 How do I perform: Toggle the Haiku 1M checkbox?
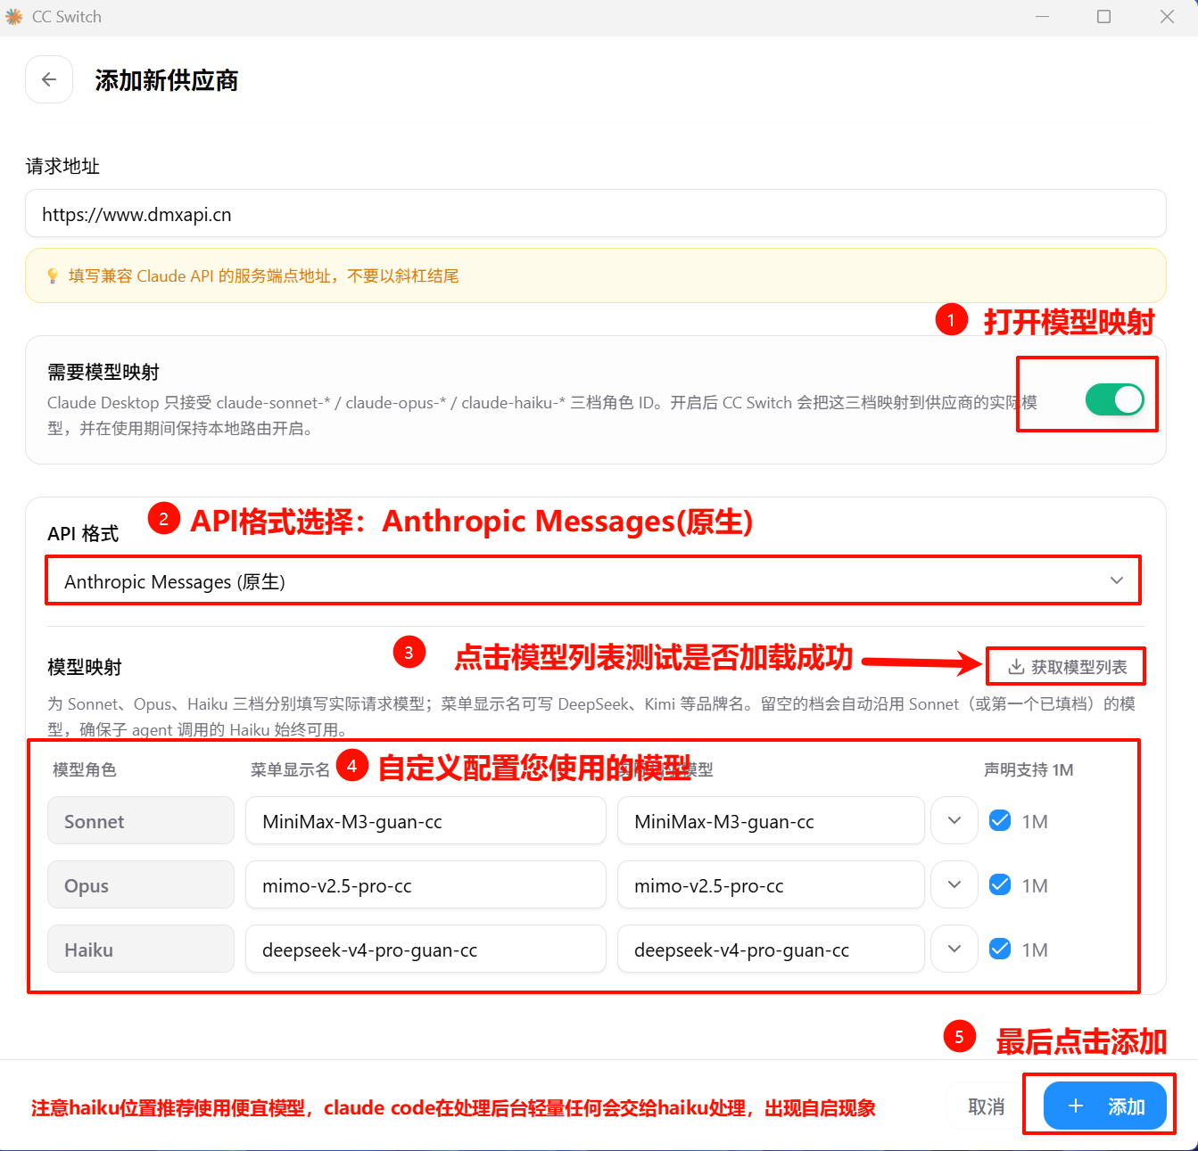1000,949
